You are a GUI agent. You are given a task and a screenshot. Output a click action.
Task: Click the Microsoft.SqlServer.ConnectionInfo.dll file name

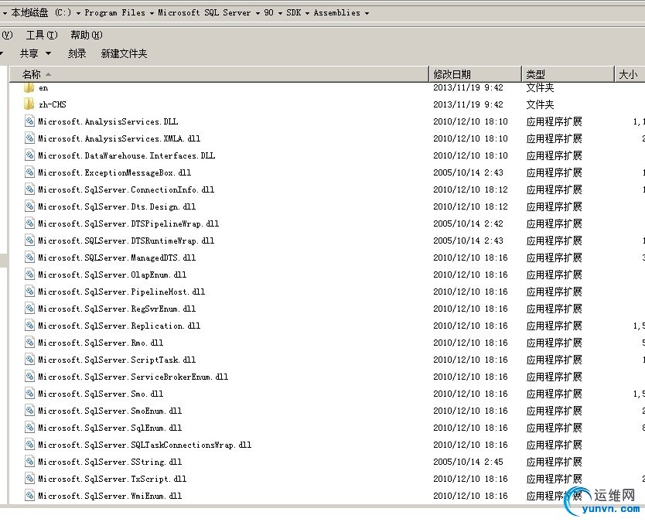(x=126, y=189)
